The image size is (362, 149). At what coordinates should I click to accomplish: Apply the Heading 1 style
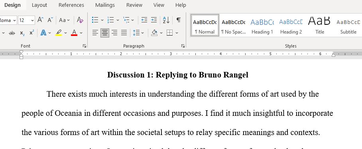point(262,25)
